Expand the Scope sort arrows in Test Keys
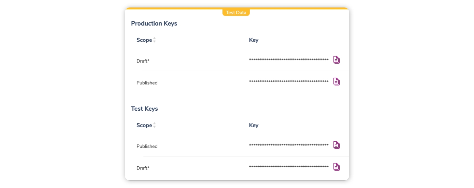The image size is (474, 188). click(155, 125)
